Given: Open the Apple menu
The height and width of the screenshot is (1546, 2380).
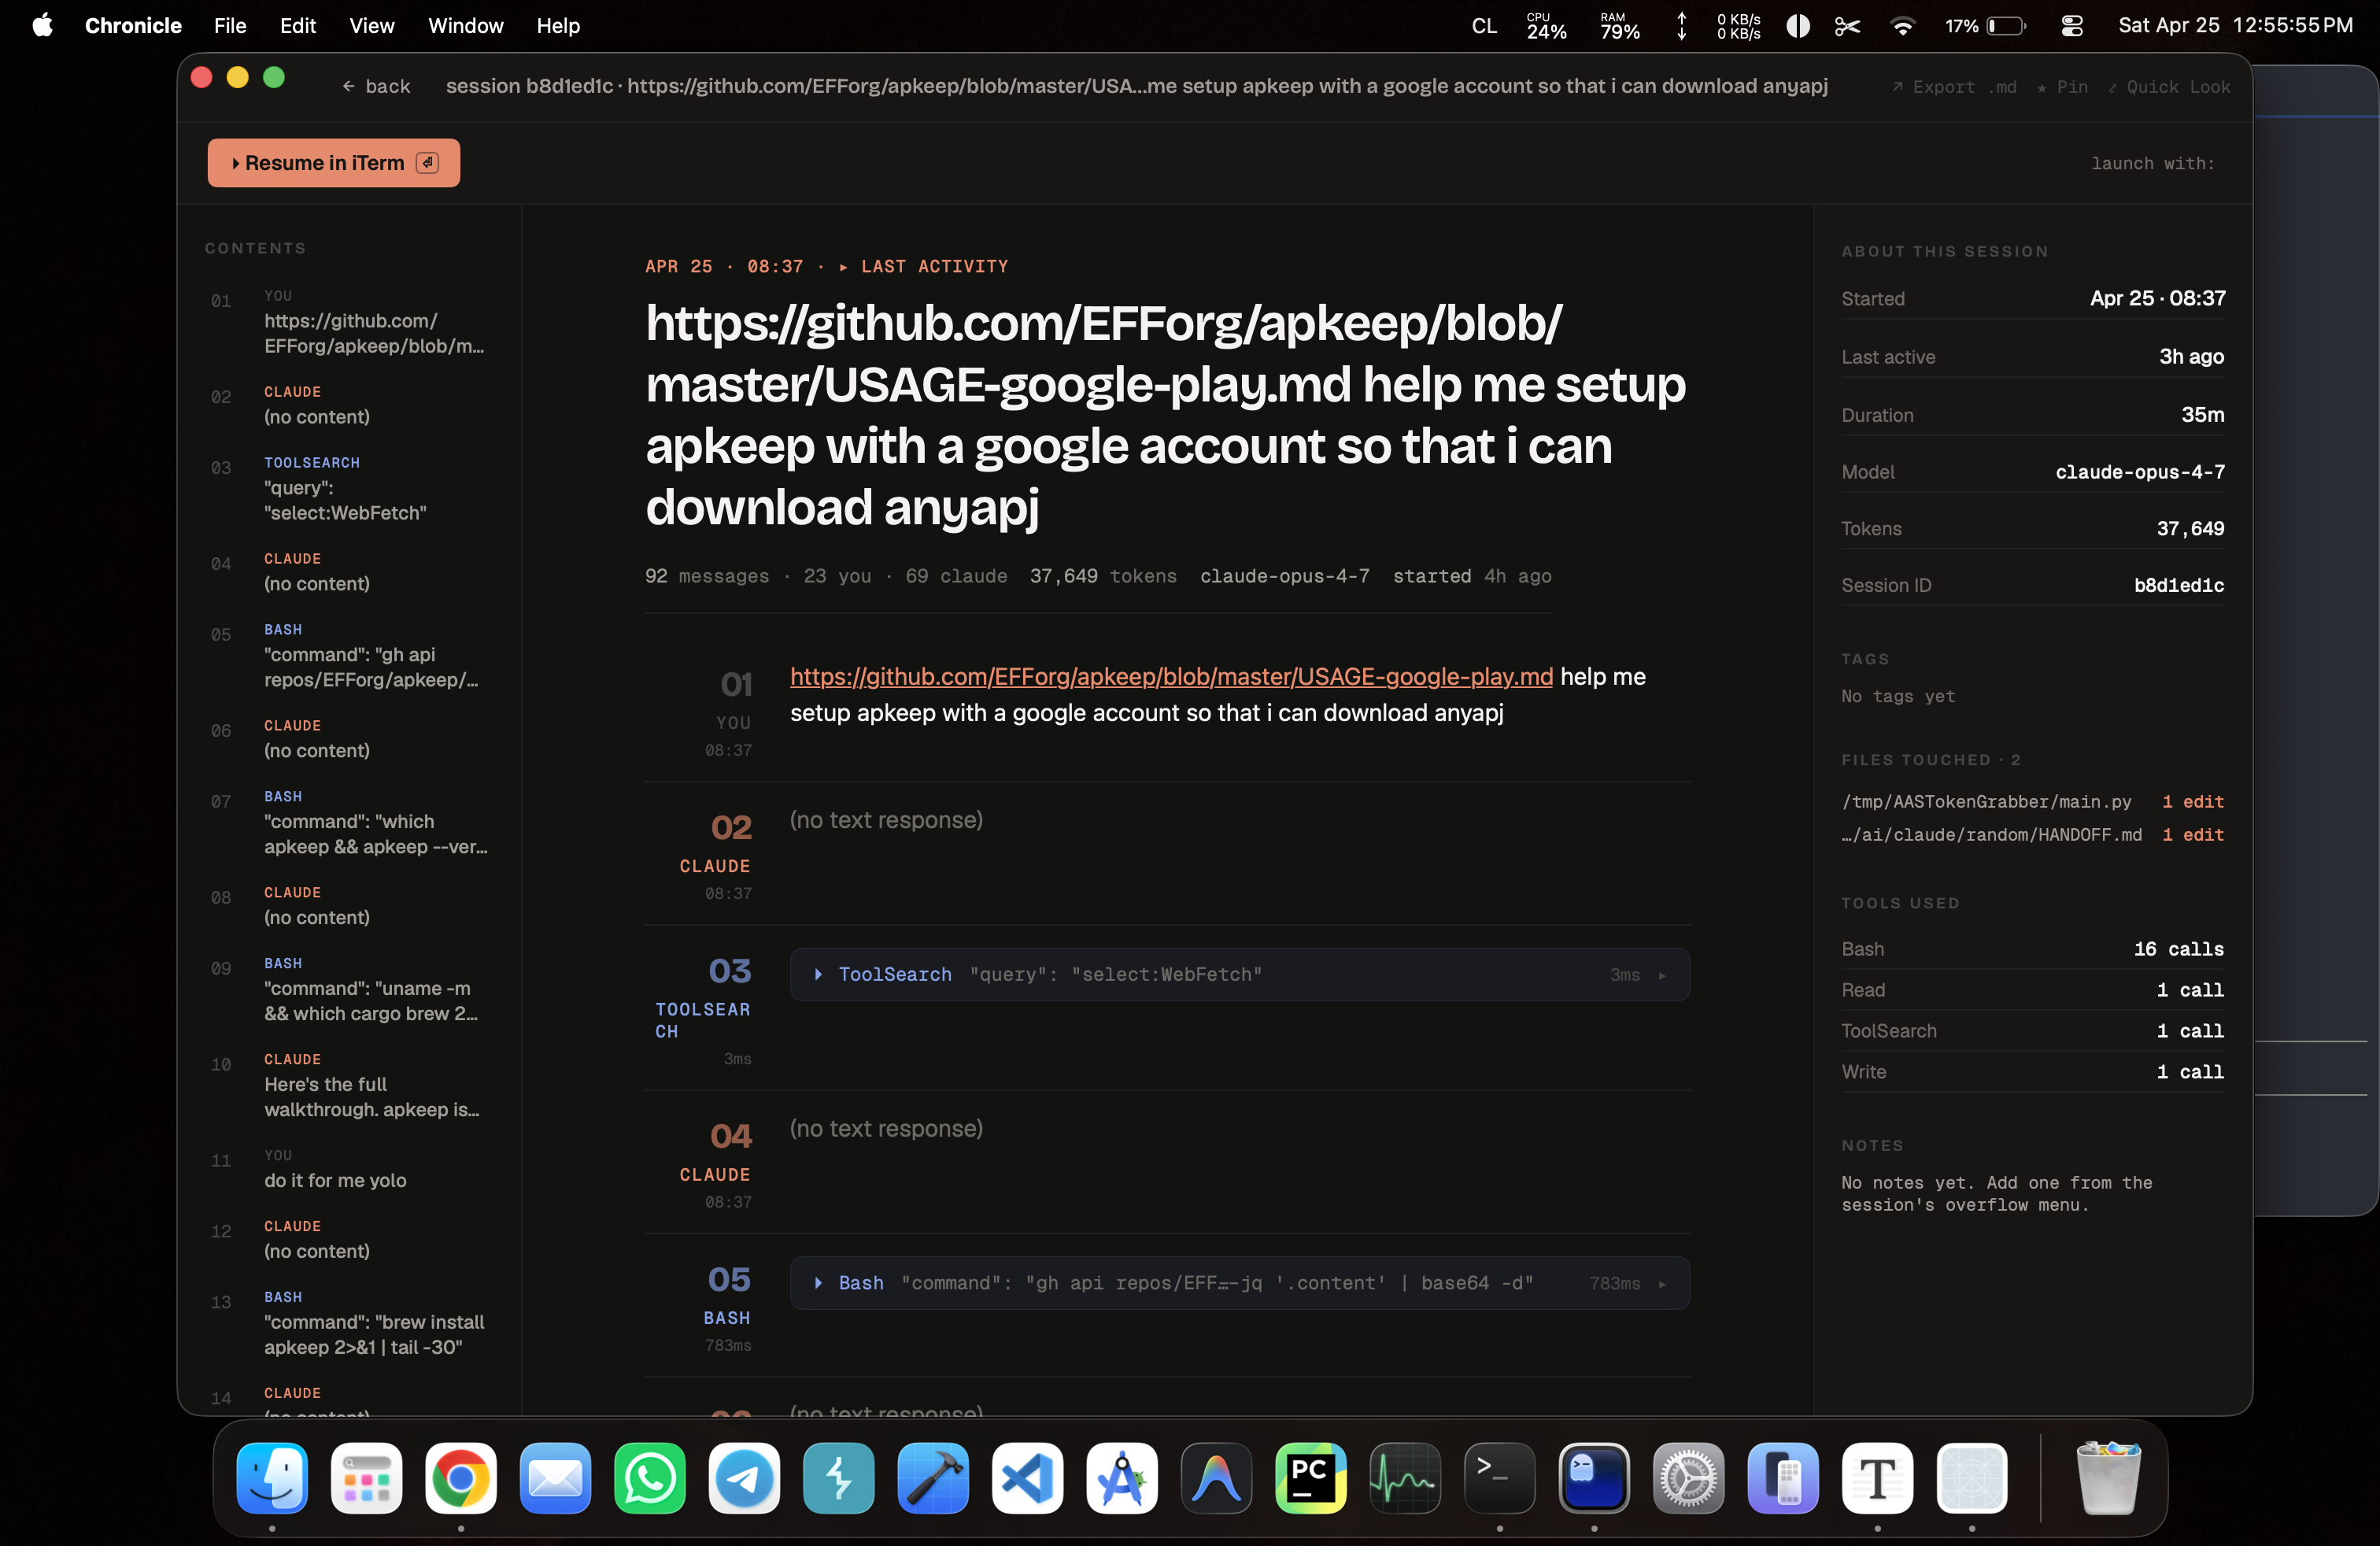Looking at the screenshot, I should [42, 25].
